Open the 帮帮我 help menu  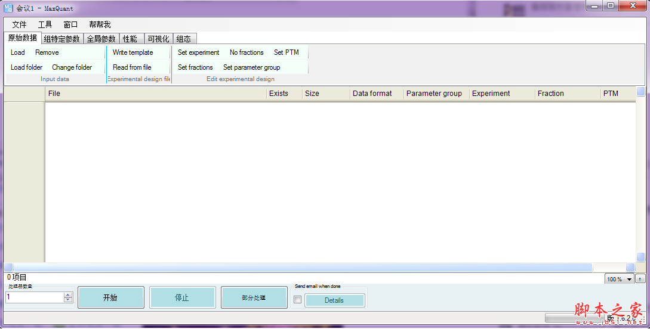click(100, 24)
